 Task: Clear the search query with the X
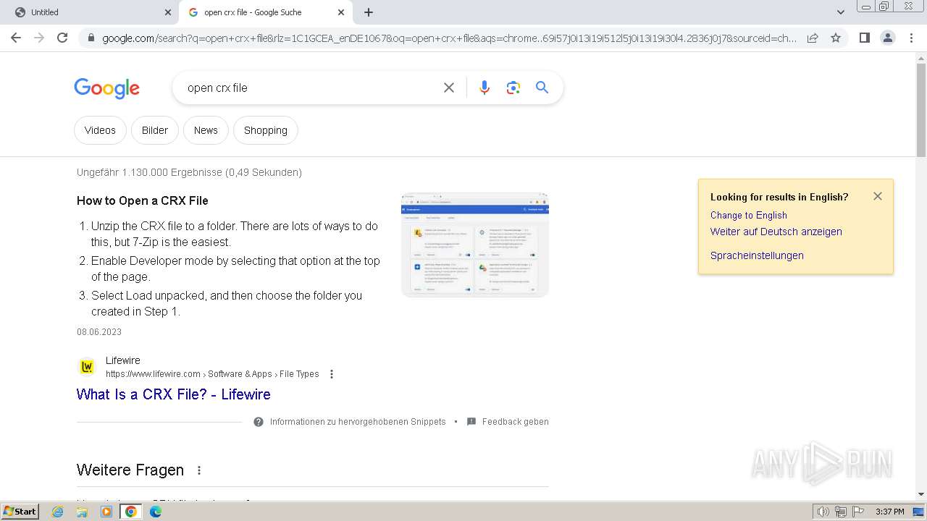tap(449, 88)
